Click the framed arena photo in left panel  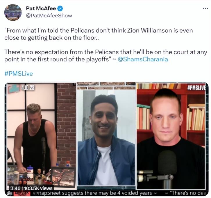click(63, 177)
